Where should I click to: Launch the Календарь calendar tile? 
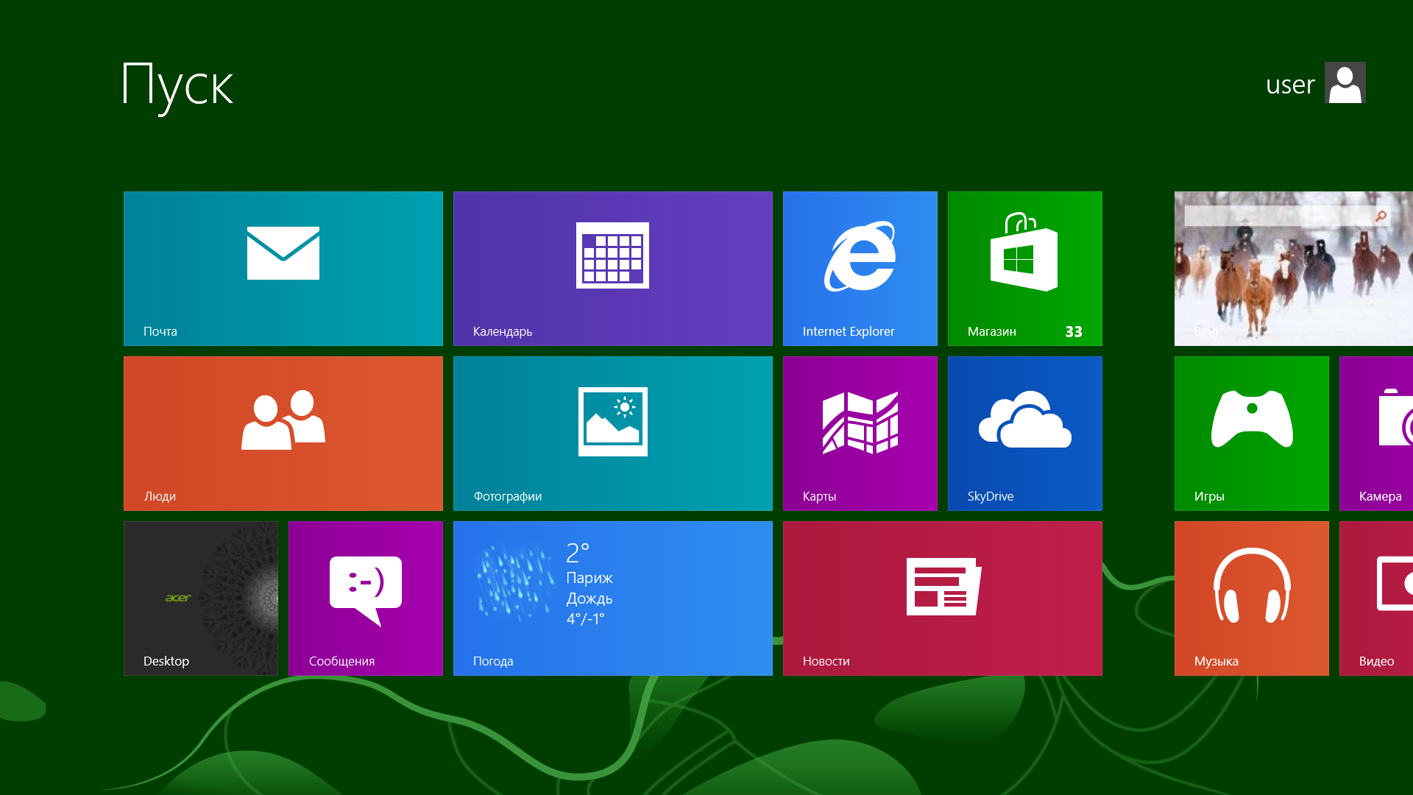(612, 269)
